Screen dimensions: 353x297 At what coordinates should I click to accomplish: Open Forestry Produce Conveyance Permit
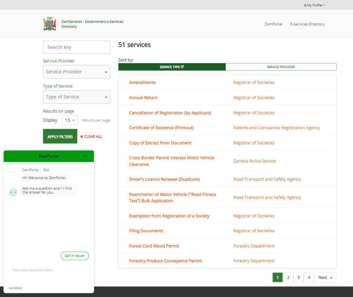tap(166, 261)
